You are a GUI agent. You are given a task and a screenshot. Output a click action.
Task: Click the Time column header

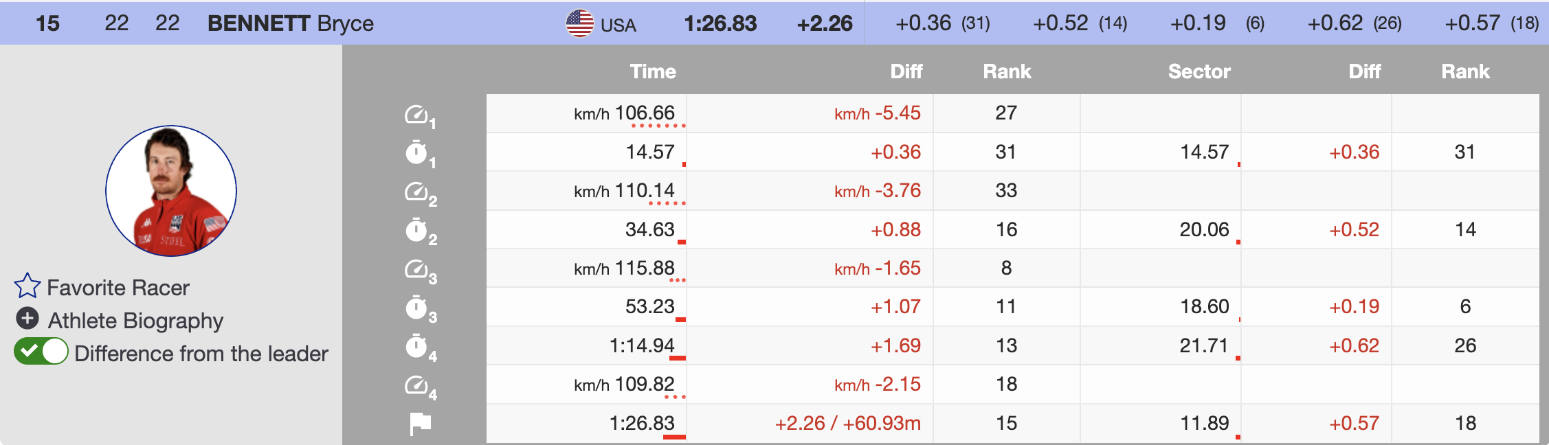pos(652,71)
